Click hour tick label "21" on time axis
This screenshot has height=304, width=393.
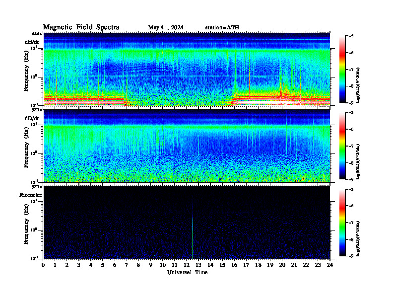[x=294, y=265]
